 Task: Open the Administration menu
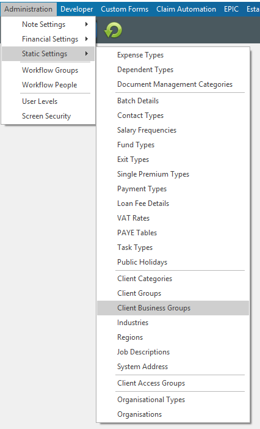click(29, 9)
